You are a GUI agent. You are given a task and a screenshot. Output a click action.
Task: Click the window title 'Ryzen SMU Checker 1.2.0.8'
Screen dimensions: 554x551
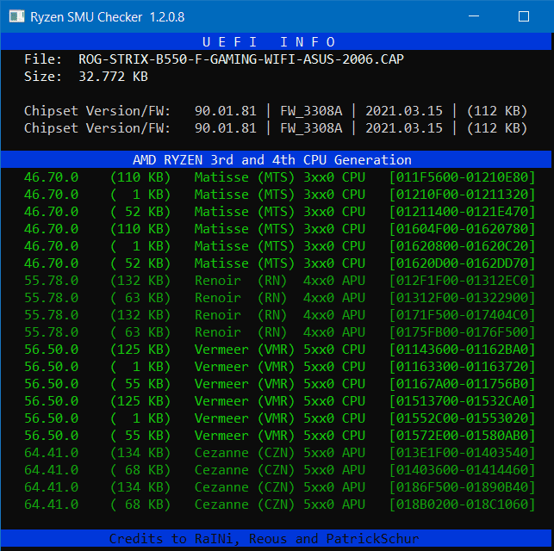pyautogui.click(x=108, y=17)
